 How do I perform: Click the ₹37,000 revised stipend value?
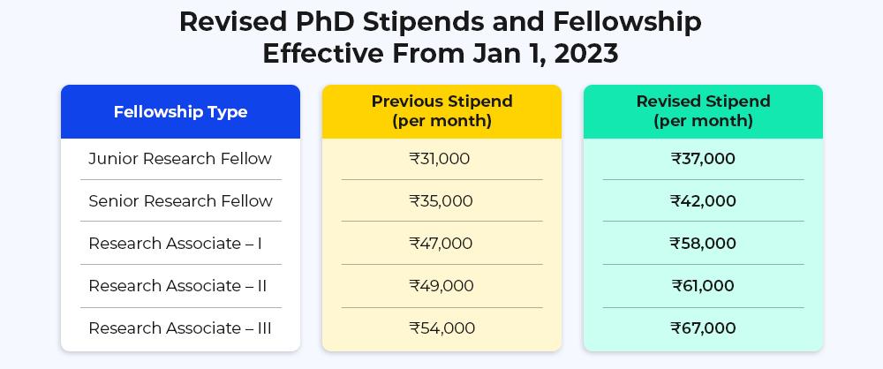(703, 159)
